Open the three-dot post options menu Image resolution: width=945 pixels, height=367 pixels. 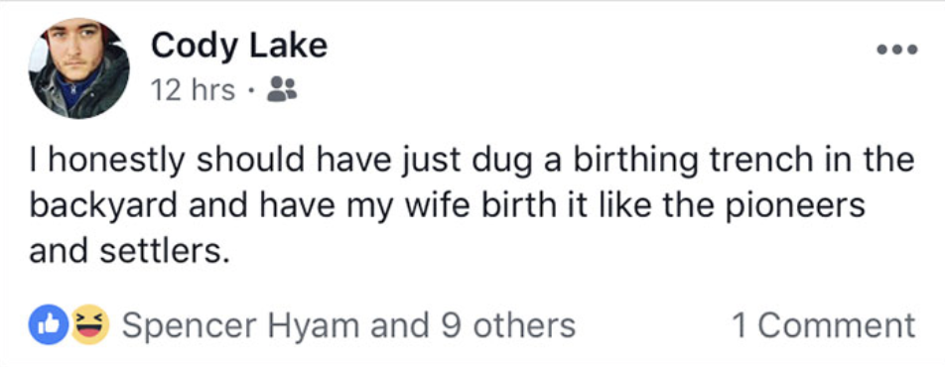[x=896, y=50]
